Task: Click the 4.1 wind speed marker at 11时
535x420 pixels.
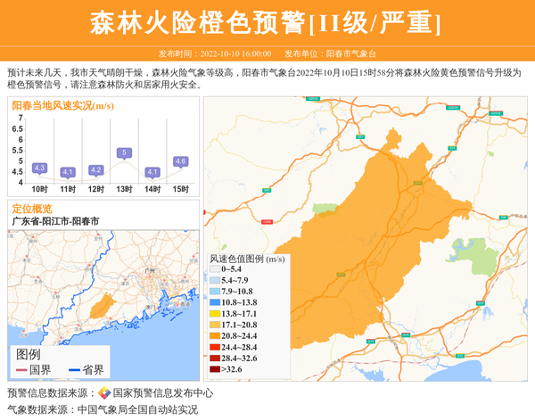Action: coord(68,172)
